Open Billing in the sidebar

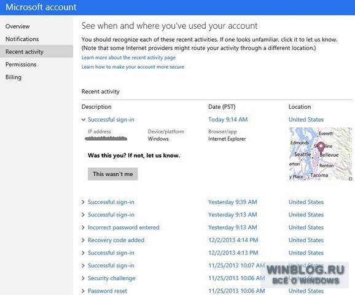[14, 77]
